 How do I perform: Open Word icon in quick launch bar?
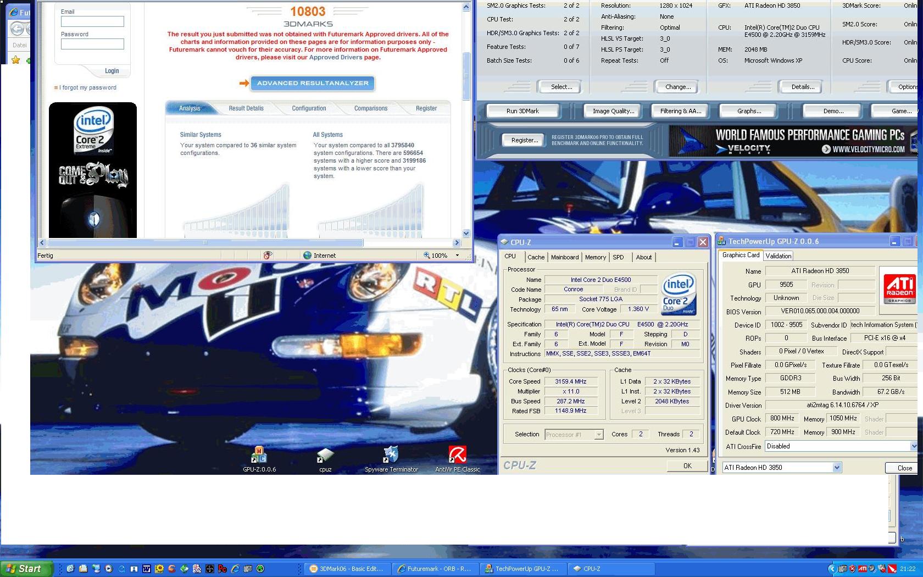(147, 569)
